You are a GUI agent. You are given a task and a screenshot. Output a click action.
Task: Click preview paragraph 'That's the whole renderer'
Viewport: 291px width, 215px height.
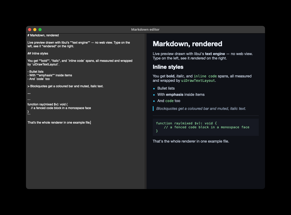coord(191,141)
